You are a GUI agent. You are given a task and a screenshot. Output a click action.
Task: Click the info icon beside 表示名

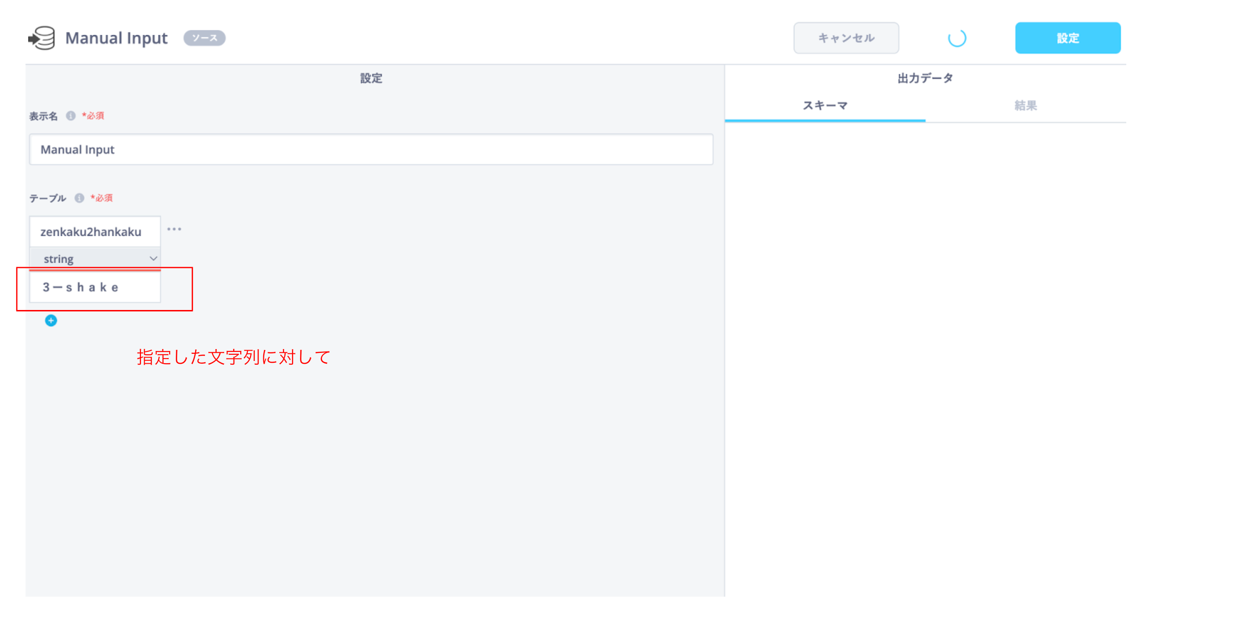71,116
